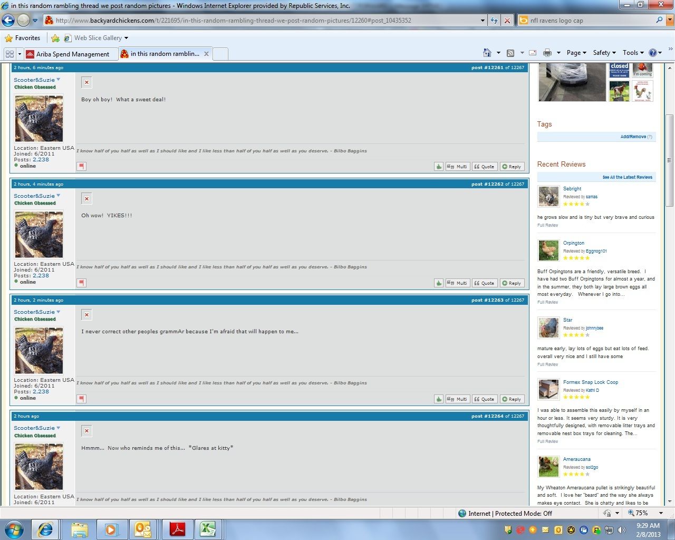Launch Excel from the Windows taskbar
This screenshot has width=675, height=540.
point(208,529)
